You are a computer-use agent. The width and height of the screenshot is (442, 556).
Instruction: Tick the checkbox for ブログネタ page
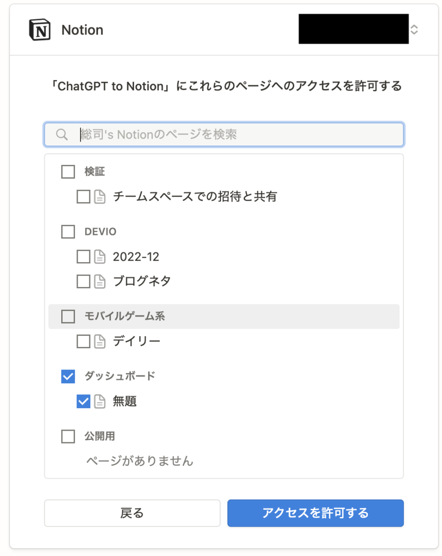click(x=83, y=281)
